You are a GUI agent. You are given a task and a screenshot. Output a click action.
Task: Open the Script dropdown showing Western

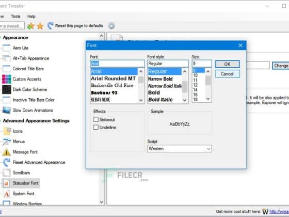(180, 149)
